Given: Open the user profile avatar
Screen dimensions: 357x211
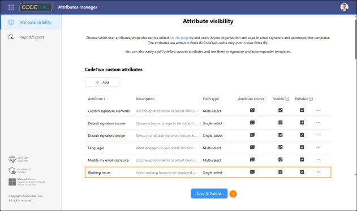Looking at the screenshot, I should pos(344,7).
